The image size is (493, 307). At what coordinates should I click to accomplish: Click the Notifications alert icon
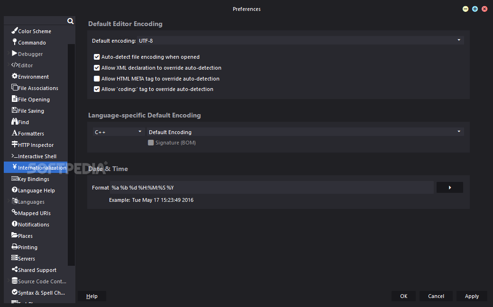pyautogui.click(x=15, y=224)
